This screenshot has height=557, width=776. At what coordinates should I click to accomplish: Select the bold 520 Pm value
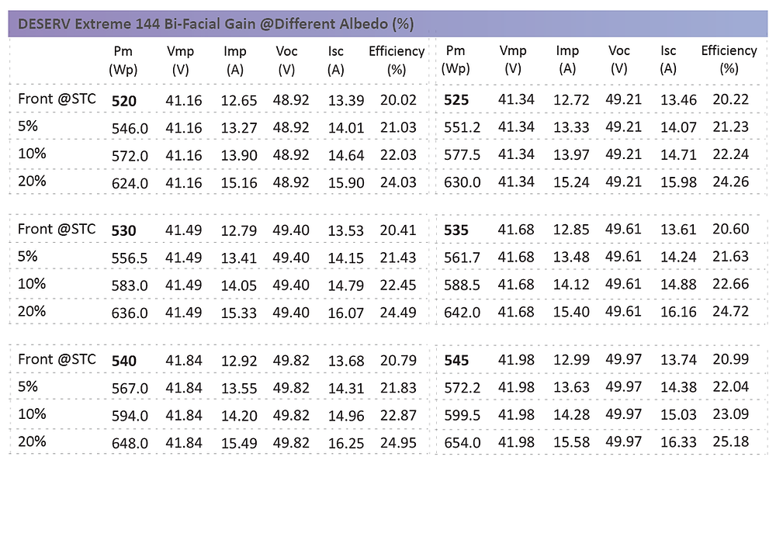pos(123,101)
